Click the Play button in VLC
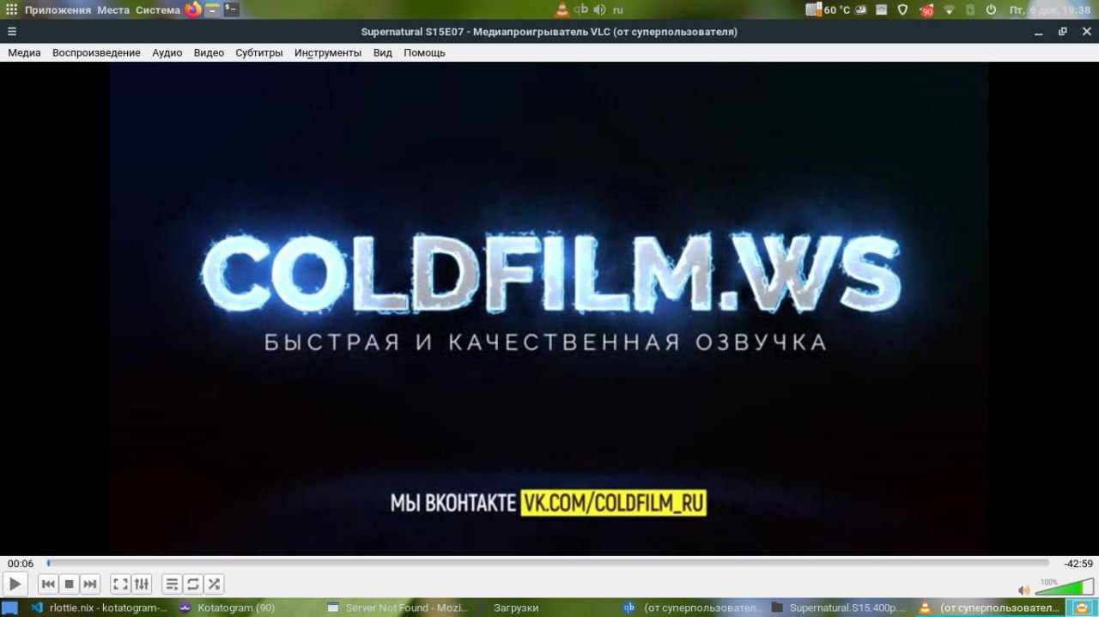Image resolution: width=1099 pixels, height=617 pixels. 15,584
